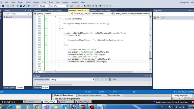Open the Server Explorer tab
194x109 pixels.
pyautogui.click(x=9, y=88)
